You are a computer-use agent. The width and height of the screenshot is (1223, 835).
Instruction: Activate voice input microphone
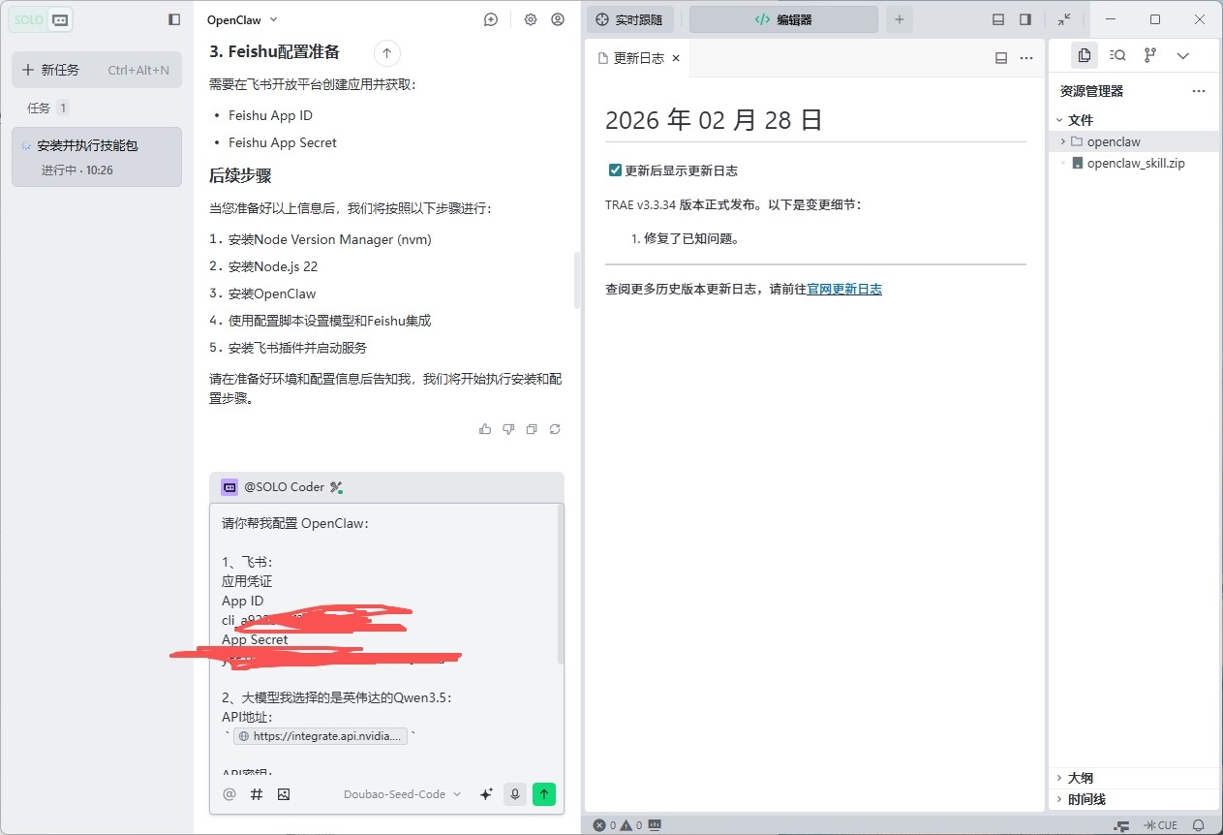click(515, 794)
